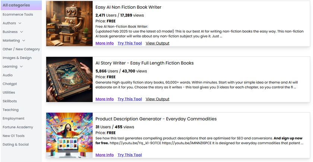Expand the Business category chevron

[21, 32]
